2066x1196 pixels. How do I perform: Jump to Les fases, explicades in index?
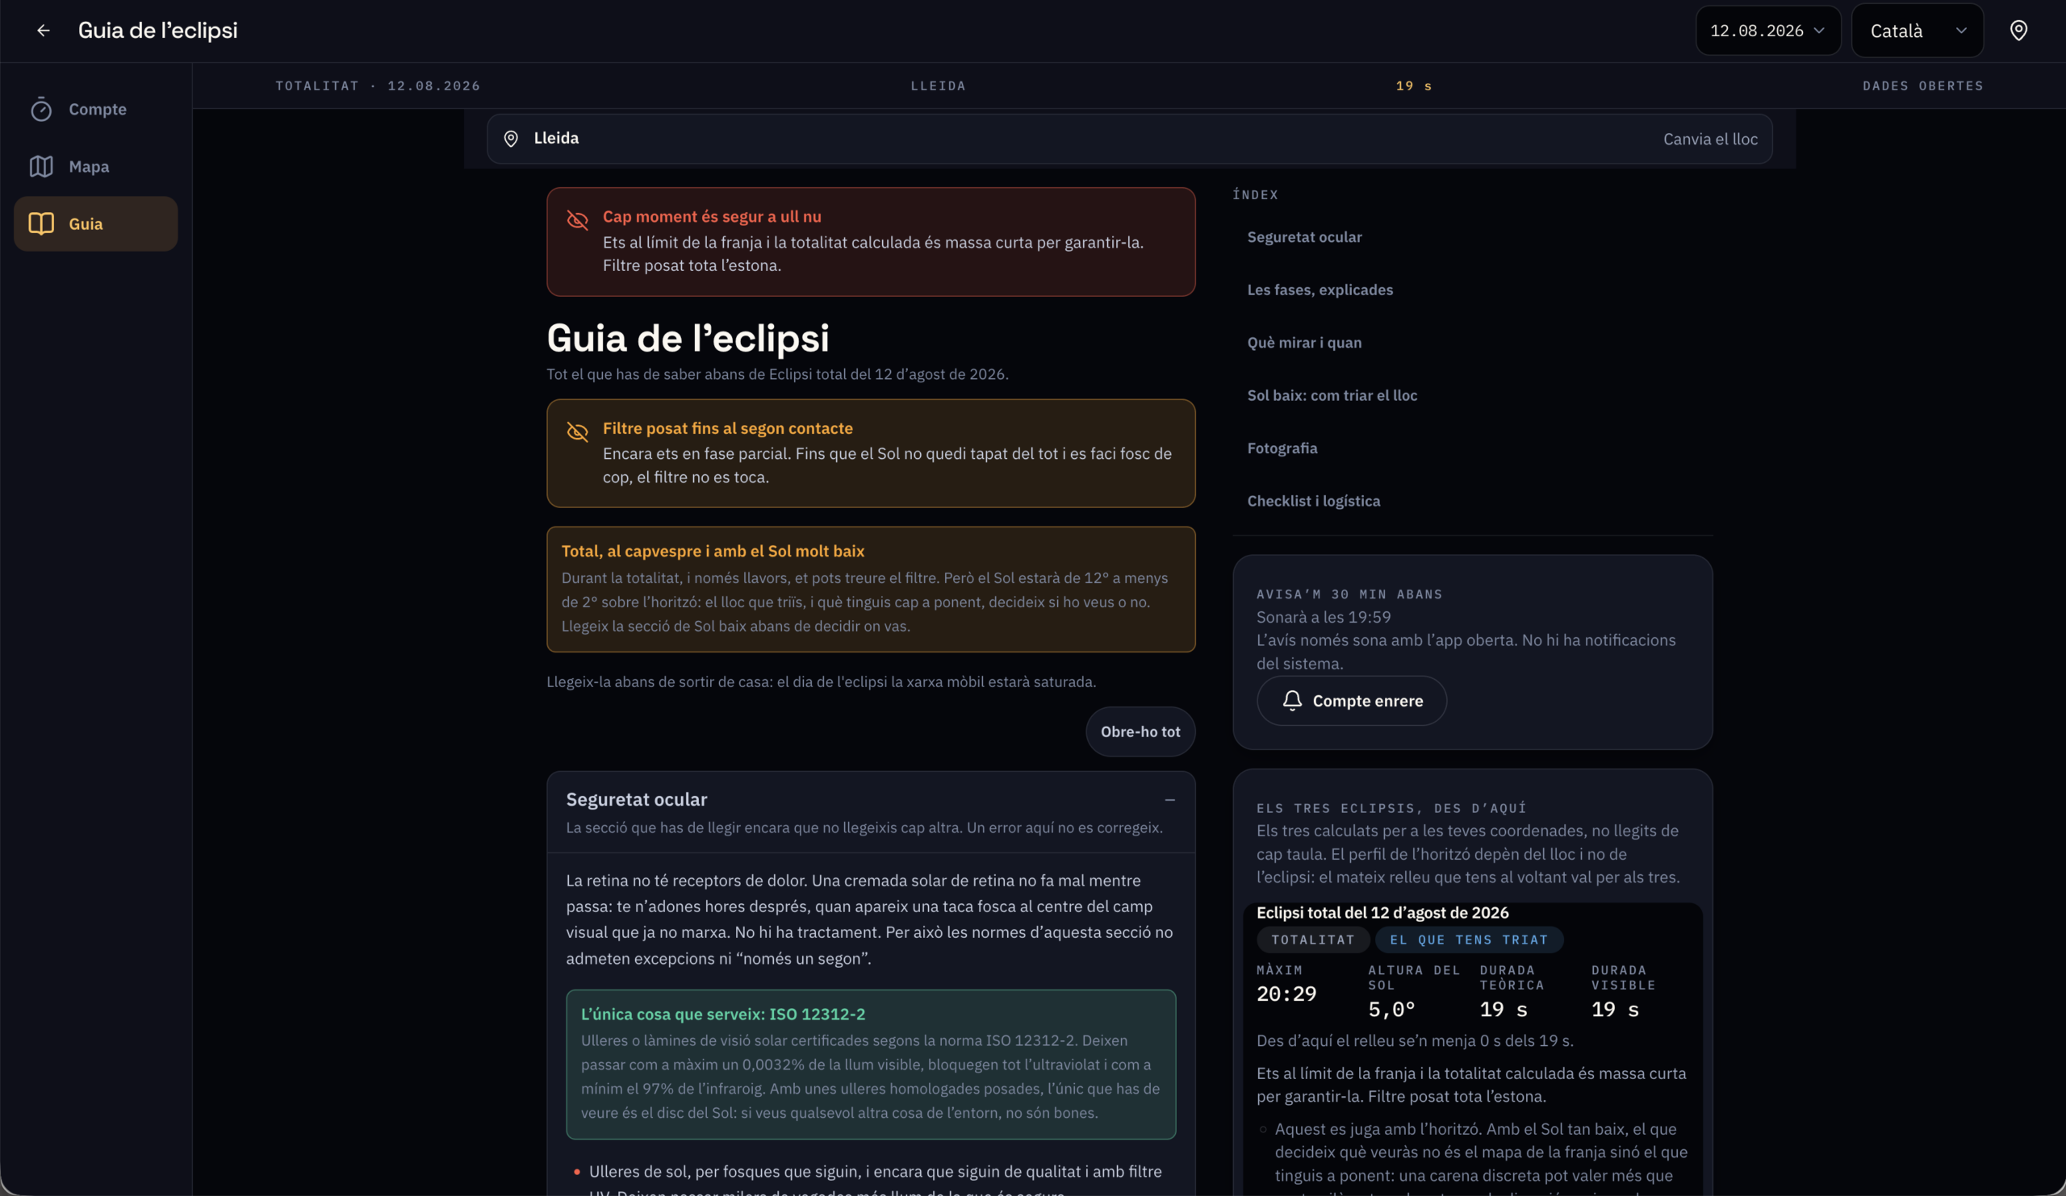(x=1320, y=290)
